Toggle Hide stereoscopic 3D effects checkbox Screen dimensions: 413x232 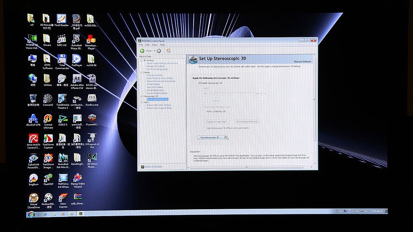[x=205, y=128]
